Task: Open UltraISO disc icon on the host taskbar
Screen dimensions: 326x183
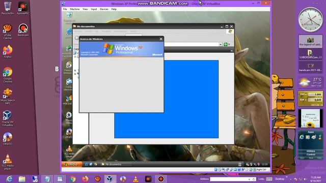Action: click(x=123, y=179)
